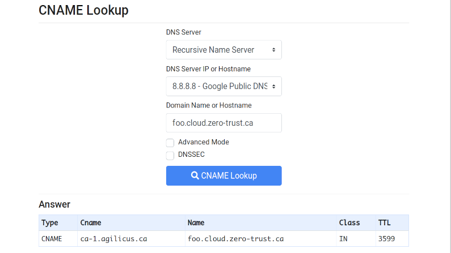Select the ca-1.agilicus.ca result cell
This screenshot has height=253, width=451.
click(131, 239)
